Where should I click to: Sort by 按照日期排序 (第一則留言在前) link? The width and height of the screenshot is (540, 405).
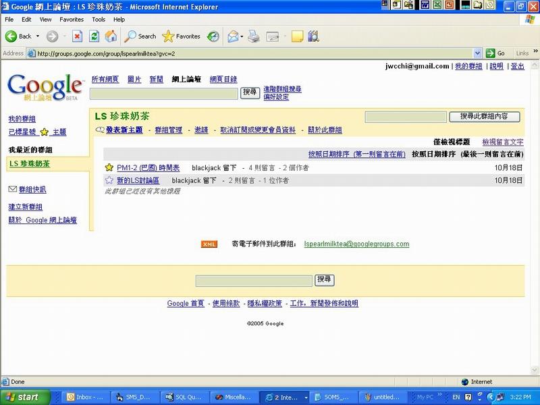pyautogui.click(x=357, y=154)
